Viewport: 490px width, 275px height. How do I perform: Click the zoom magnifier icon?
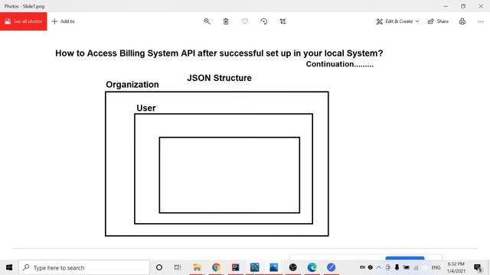click(207, 21)
